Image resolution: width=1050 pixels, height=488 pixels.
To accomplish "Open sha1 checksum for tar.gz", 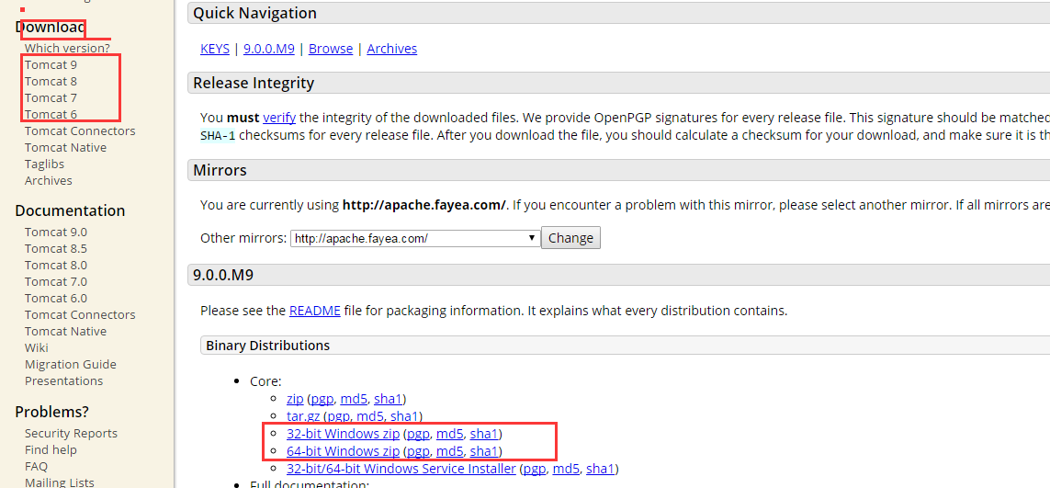I will pos(404,417).
